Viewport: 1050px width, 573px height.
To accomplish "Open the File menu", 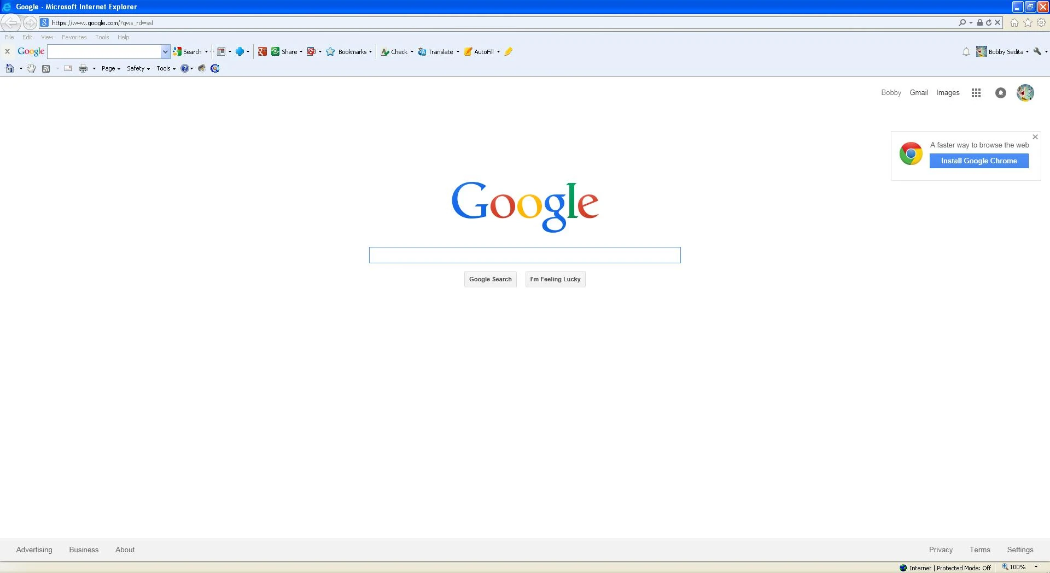I will [x=9, y=37].
